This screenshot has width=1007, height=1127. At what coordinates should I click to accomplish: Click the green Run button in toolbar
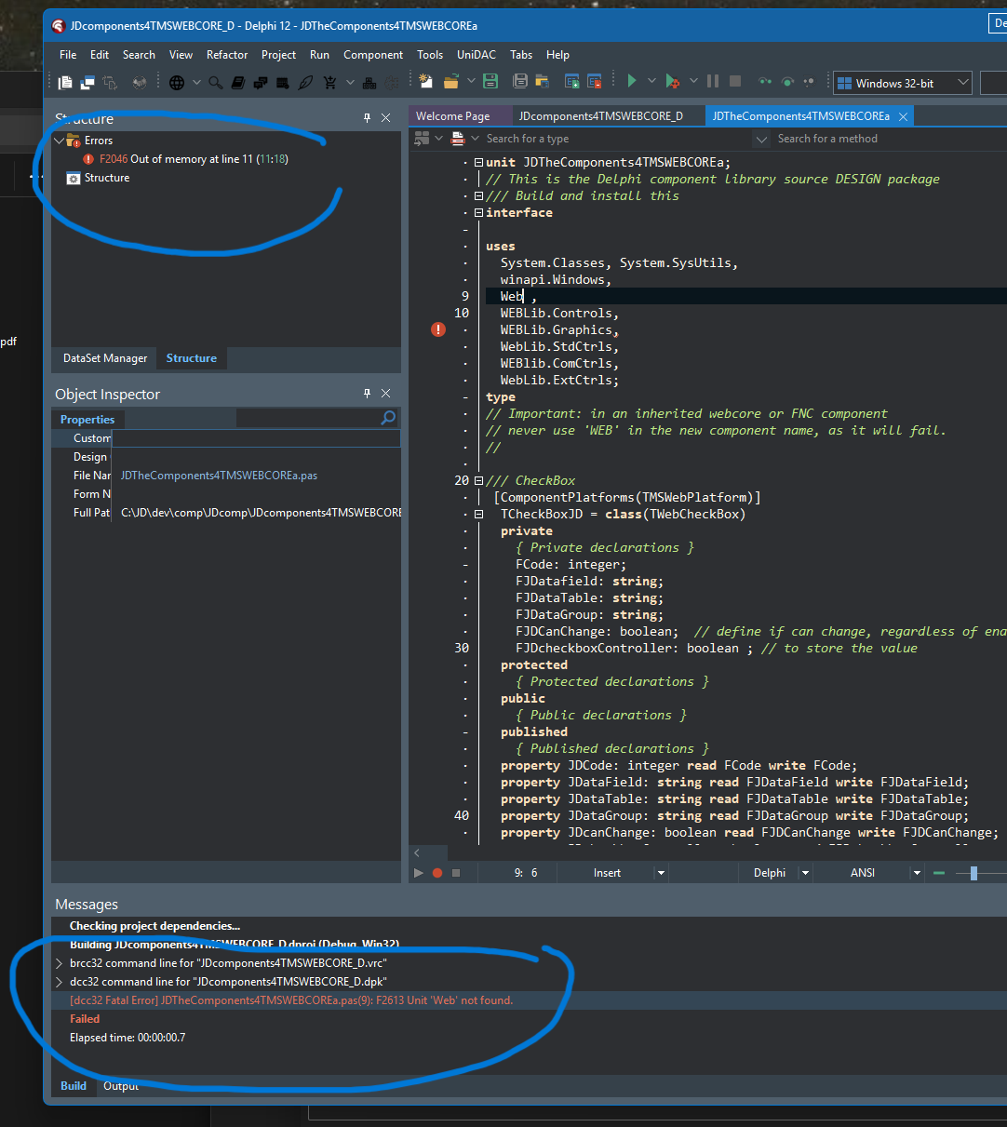pos(632,82)
